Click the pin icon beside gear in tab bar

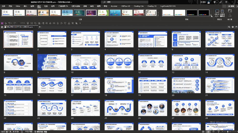229,27
